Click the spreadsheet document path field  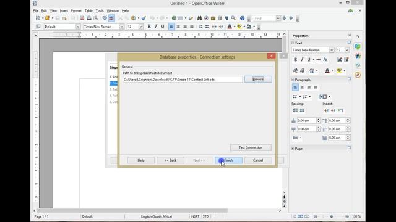click(183, 80)
